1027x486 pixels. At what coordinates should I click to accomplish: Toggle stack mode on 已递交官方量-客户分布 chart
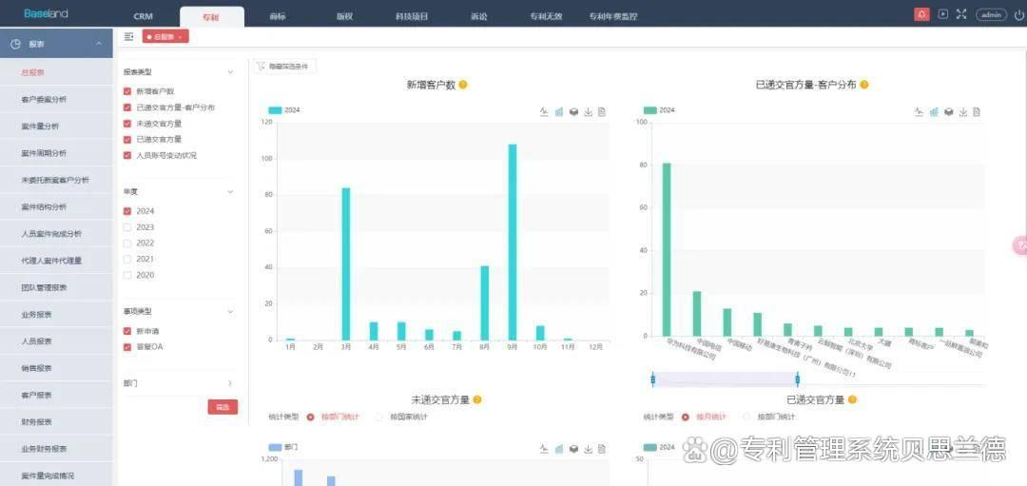click(948, 112)
